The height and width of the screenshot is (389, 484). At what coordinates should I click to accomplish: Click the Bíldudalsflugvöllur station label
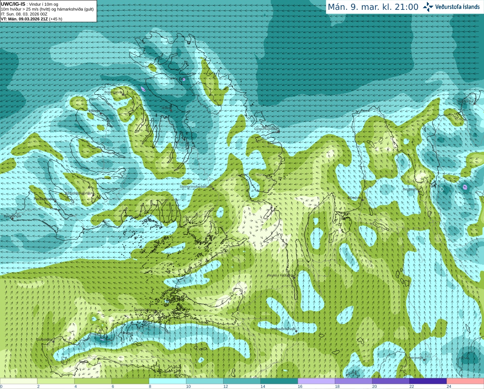(79, 193)
